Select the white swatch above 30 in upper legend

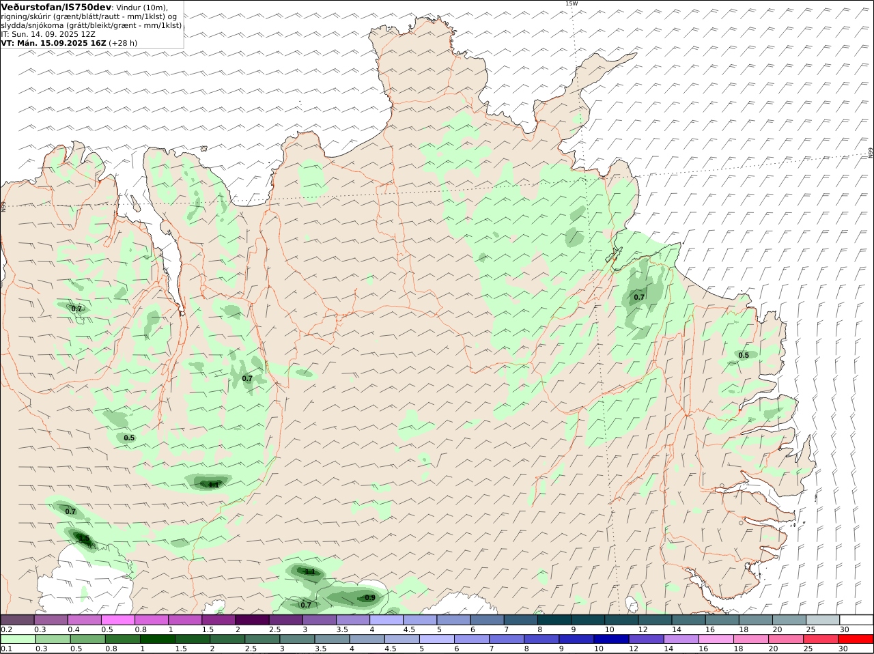point(857,619)
